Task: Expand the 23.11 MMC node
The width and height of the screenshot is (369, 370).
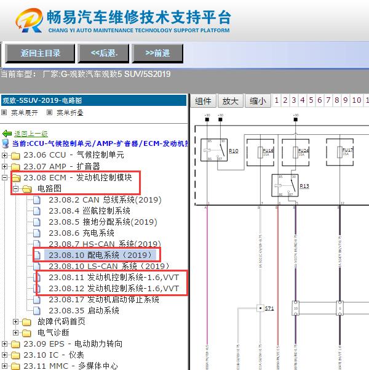Action: [4, 366]
